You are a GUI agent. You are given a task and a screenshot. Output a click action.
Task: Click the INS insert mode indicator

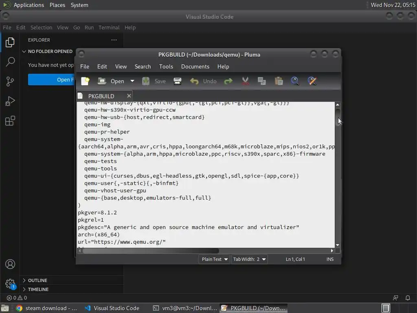330,259
